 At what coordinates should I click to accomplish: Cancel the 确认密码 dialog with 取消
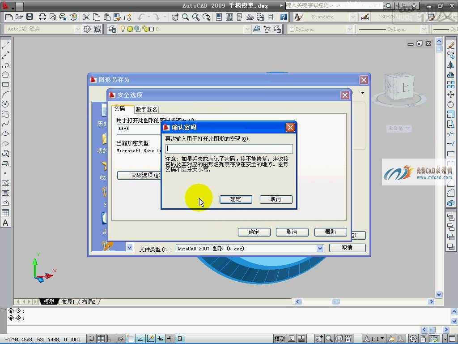pos(276,199)
